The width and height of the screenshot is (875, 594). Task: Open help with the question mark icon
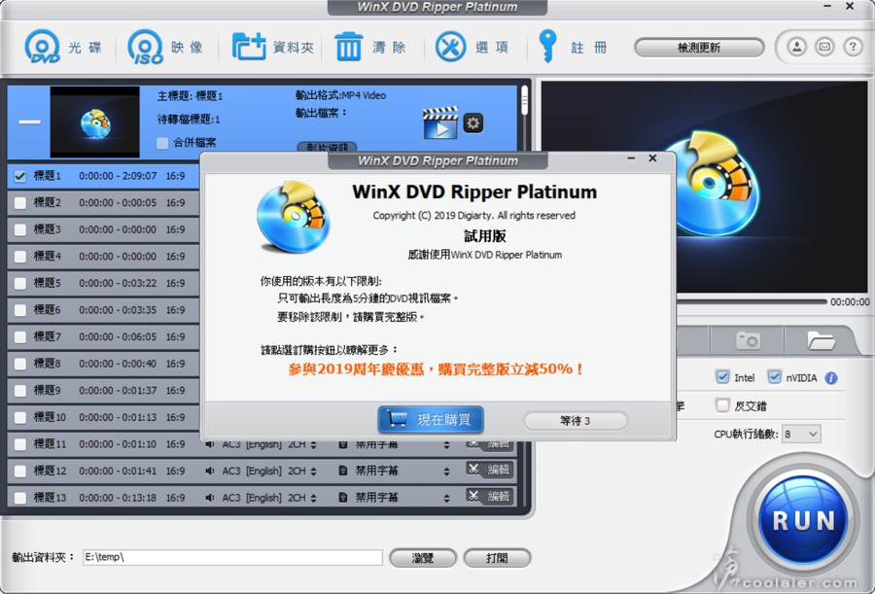853,47
